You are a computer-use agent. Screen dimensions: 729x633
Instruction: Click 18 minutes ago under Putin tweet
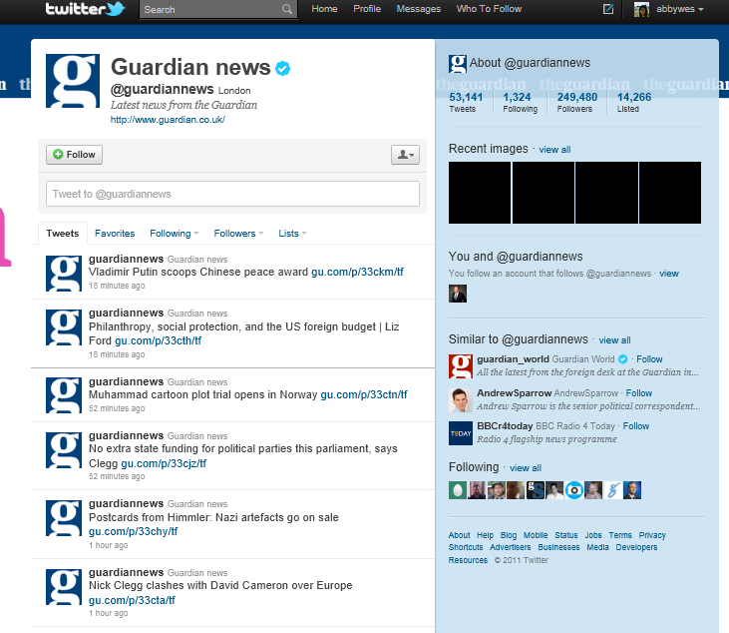click(x=117, y=286)
